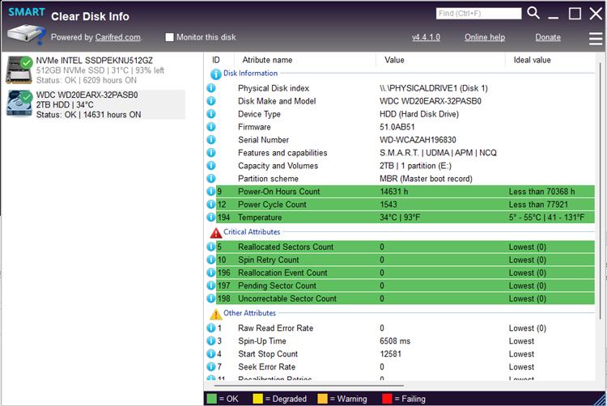607x406 pixels.
Task: Open the hamburger menu icon
Action: 596,37
